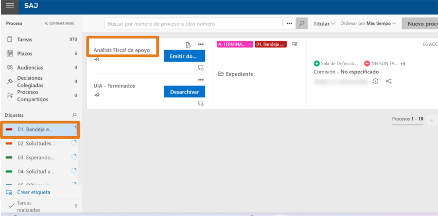Viewport: 438px width, 216px height.
Task: Select the red 01. Bandeja e... label
Action: 35,129
